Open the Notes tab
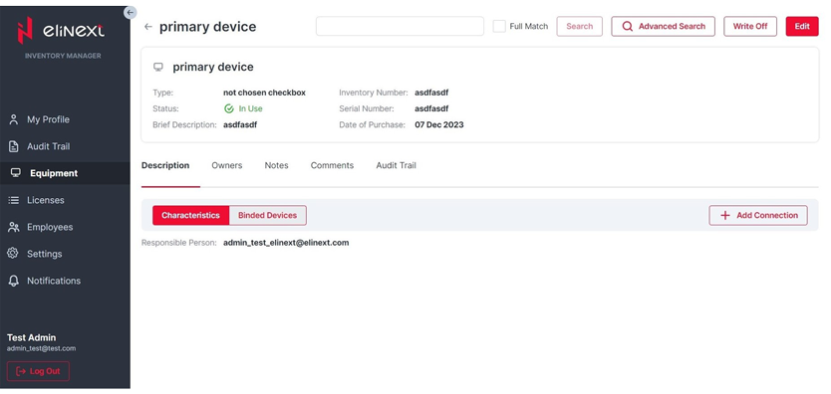 (277, 165)
